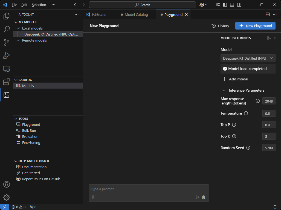Open the Source Control view icon
The image size is (281, 210).
7,42
